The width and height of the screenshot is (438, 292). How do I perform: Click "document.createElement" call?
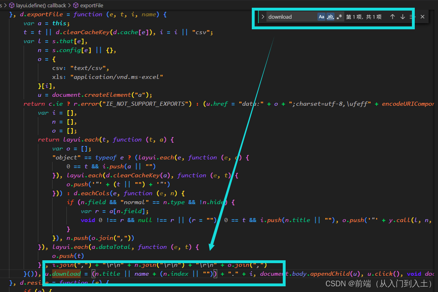click(x=92, y=95)
